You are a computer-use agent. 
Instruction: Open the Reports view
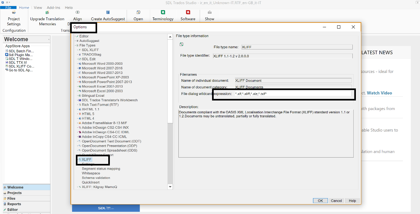tap(27, 204)
